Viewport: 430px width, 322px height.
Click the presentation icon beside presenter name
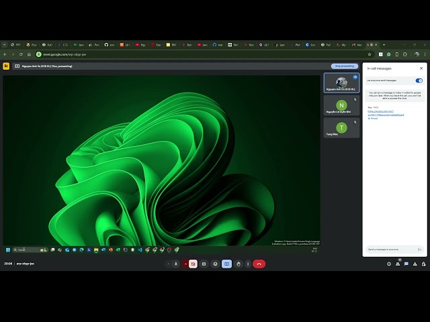pyautogui.click(x=17, y=66)
